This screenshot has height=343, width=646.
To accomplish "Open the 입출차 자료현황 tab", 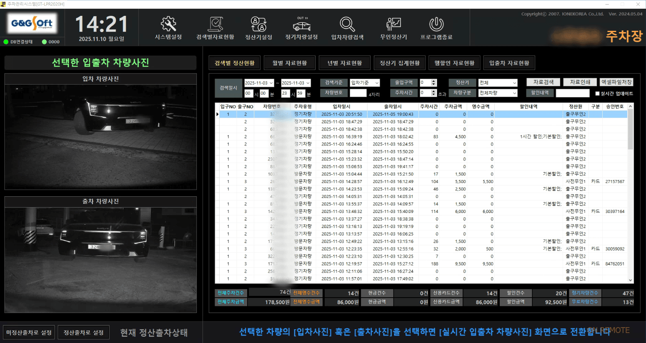I will coord(509,62).
